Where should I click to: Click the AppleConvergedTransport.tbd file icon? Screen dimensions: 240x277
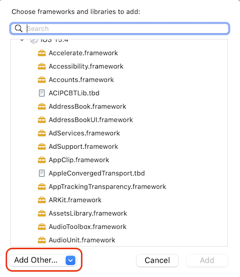[x=42, y=173]
